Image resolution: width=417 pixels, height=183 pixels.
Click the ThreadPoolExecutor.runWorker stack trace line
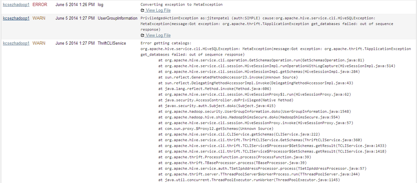[x=249, y=180]
